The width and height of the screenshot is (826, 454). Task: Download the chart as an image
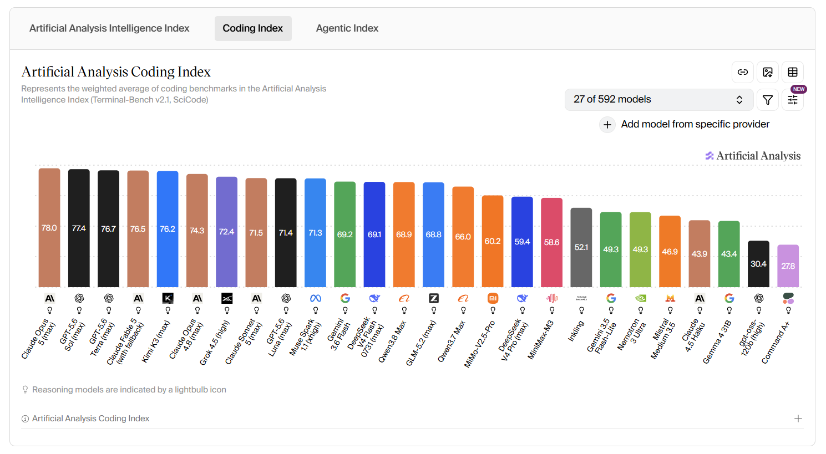768,72
